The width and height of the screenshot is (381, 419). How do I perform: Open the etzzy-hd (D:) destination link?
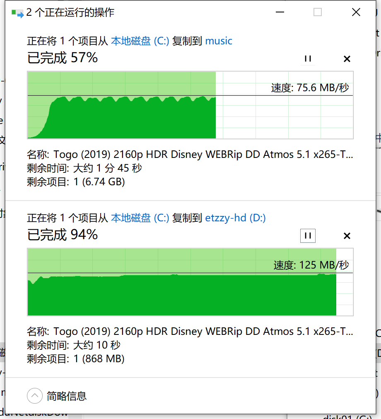(x=235, y=218)
